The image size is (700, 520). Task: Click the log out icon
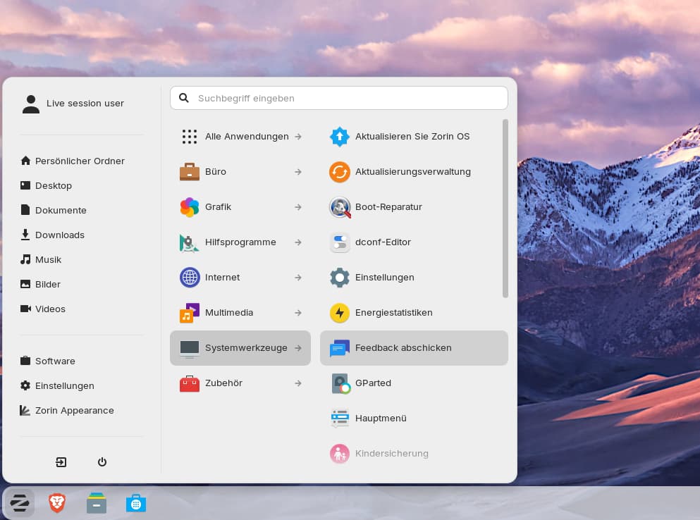[61, 462]
